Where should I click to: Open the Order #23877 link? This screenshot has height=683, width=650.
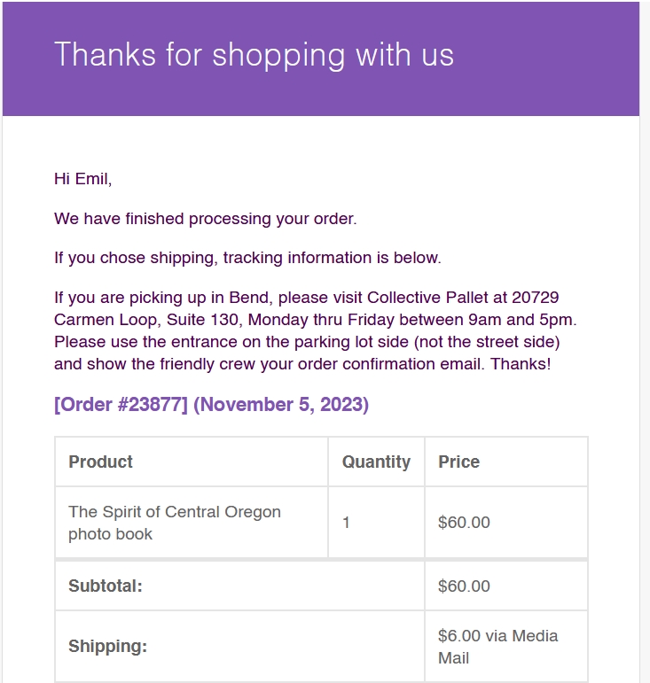121,405
